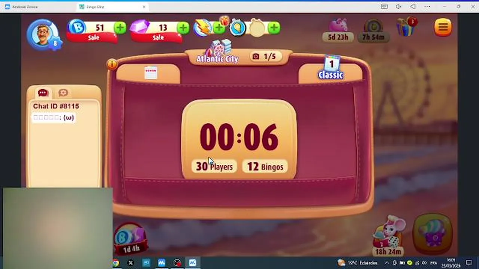Click the 00:06 countdown timer
The height and width of the screenshot is (269, 479).
239,137
